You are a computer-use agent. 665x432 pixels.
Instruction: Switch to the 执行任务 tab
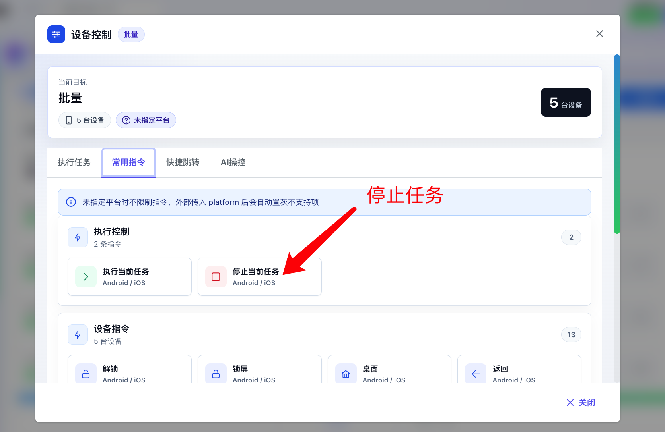coord(74,162)
